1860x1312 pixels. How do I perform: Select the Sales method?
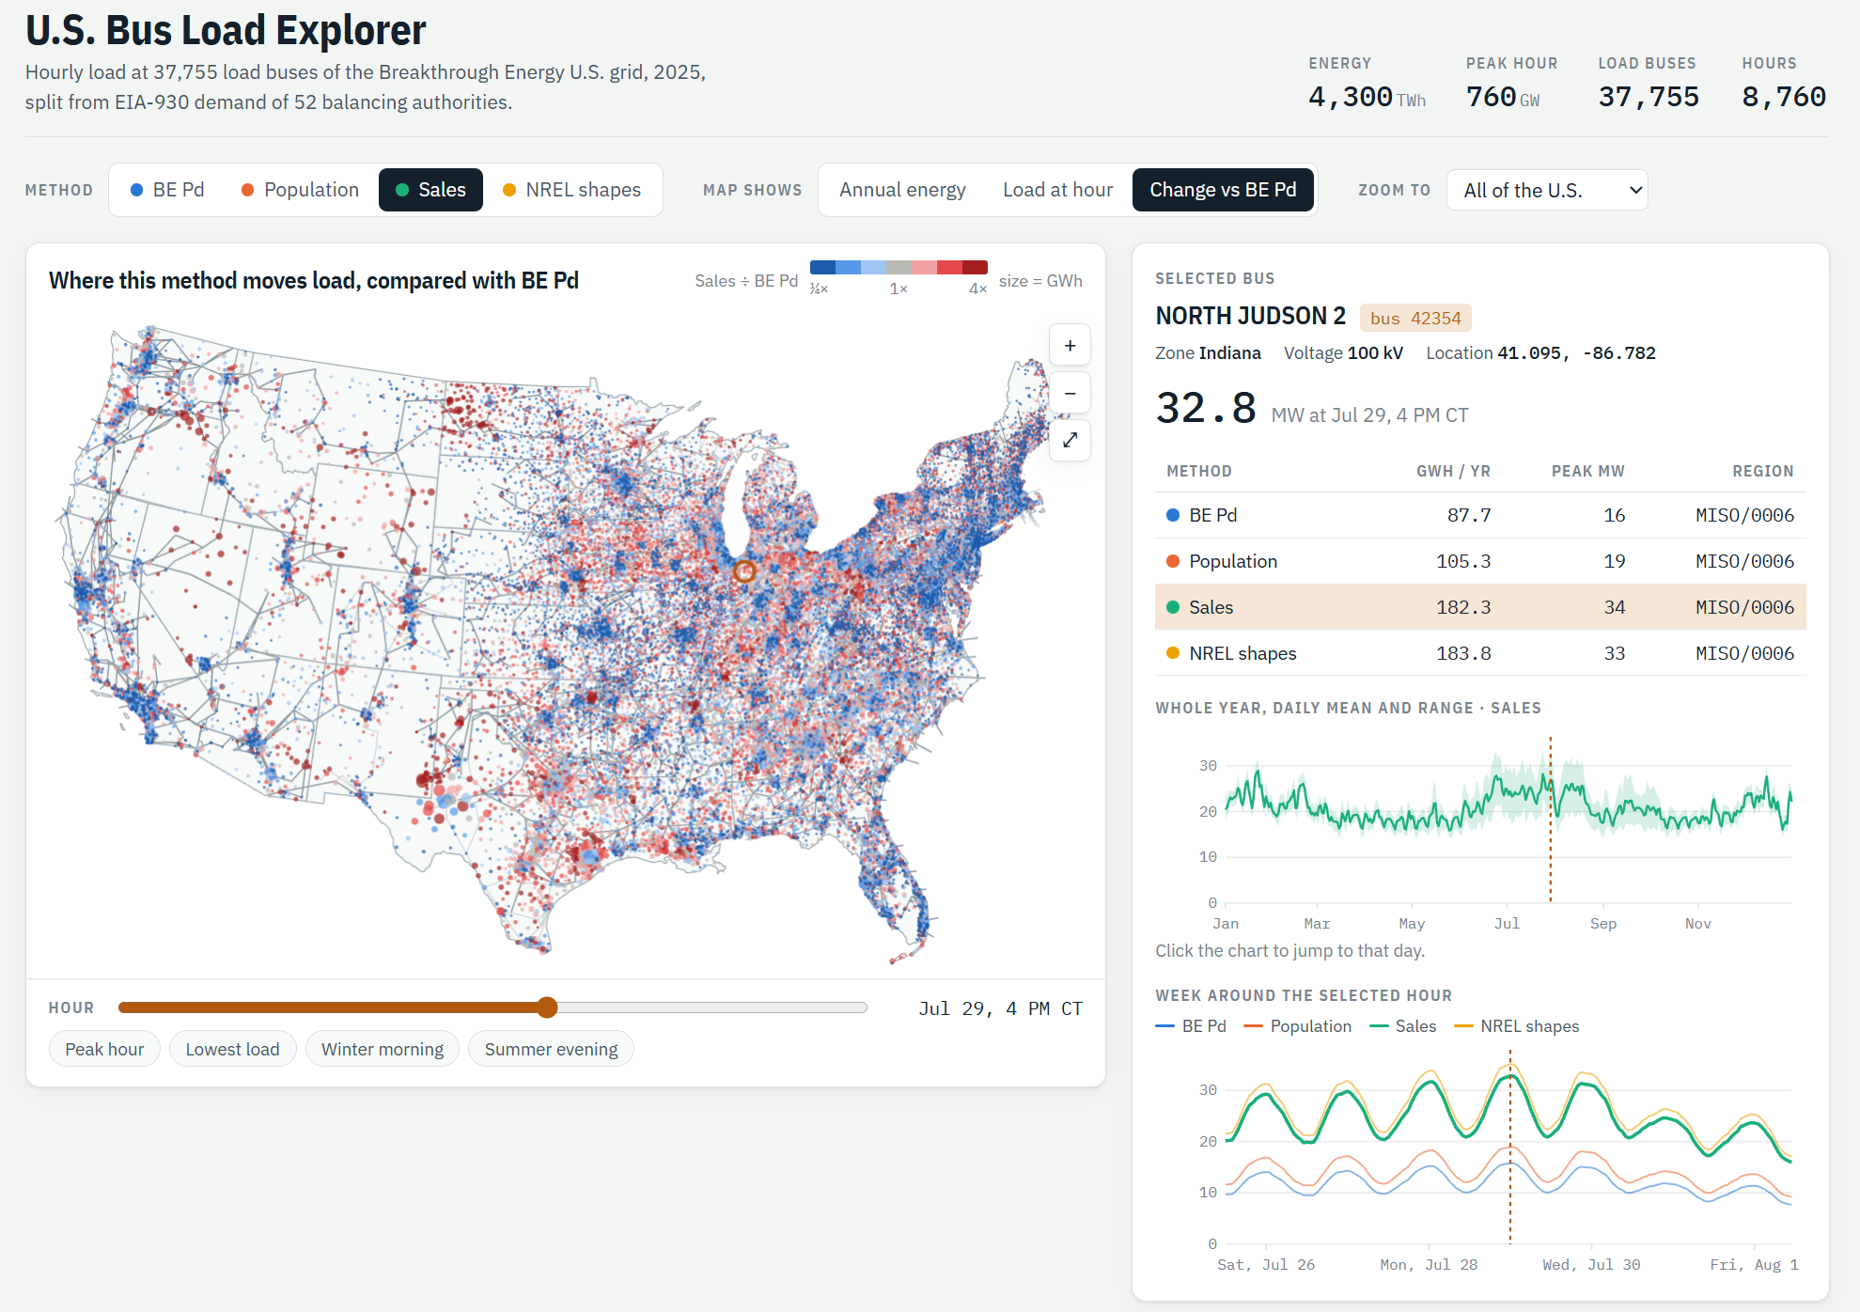click(x=430, y=190)
